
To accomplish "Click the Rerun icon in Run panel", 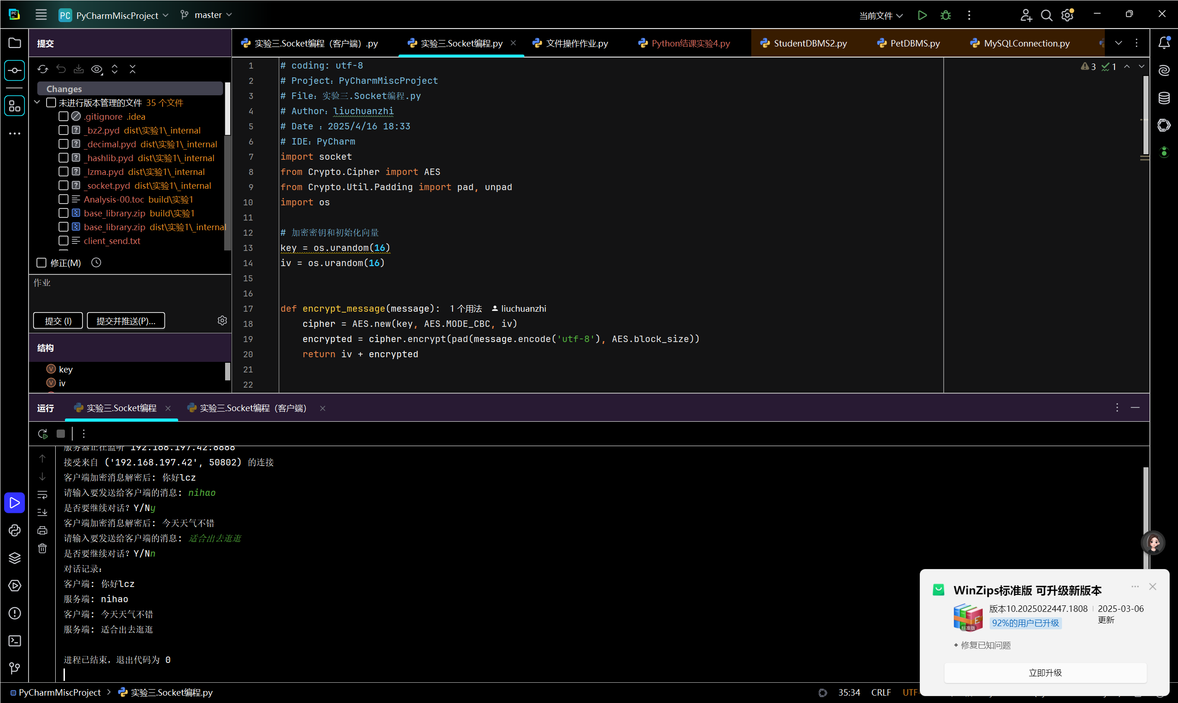I will coord(43,434).
